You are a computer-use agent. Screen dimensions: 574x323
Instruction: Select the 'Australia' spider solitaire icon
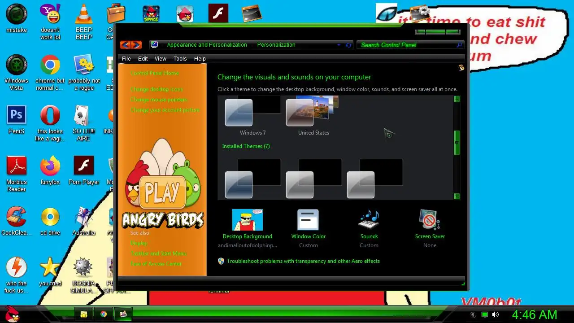(x=84, y=221)
